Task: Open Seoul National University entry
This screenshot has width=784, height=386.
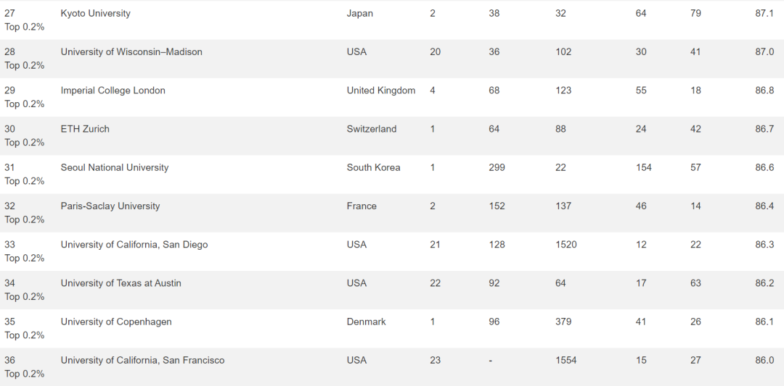Action: tap(115, 167)
